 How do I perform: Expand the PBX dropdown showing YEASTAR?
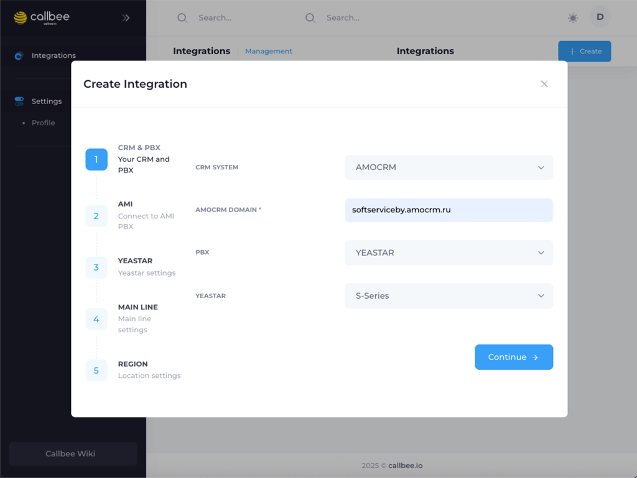(449, 253)
